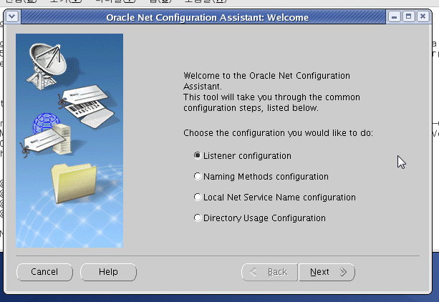Go to Next wizard step
Screen dimensions: 439x302
pyautogui.click(x=327, y=272)
